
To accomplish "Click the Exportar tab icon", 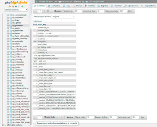I will (99, 6).
